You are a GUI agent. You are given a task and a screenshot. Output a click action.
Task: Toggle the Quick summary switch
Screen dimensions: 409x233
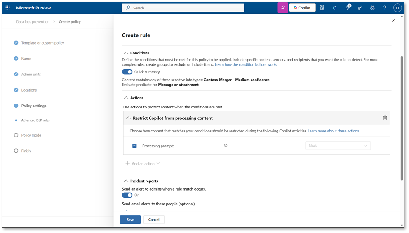[x=127, y=72]
